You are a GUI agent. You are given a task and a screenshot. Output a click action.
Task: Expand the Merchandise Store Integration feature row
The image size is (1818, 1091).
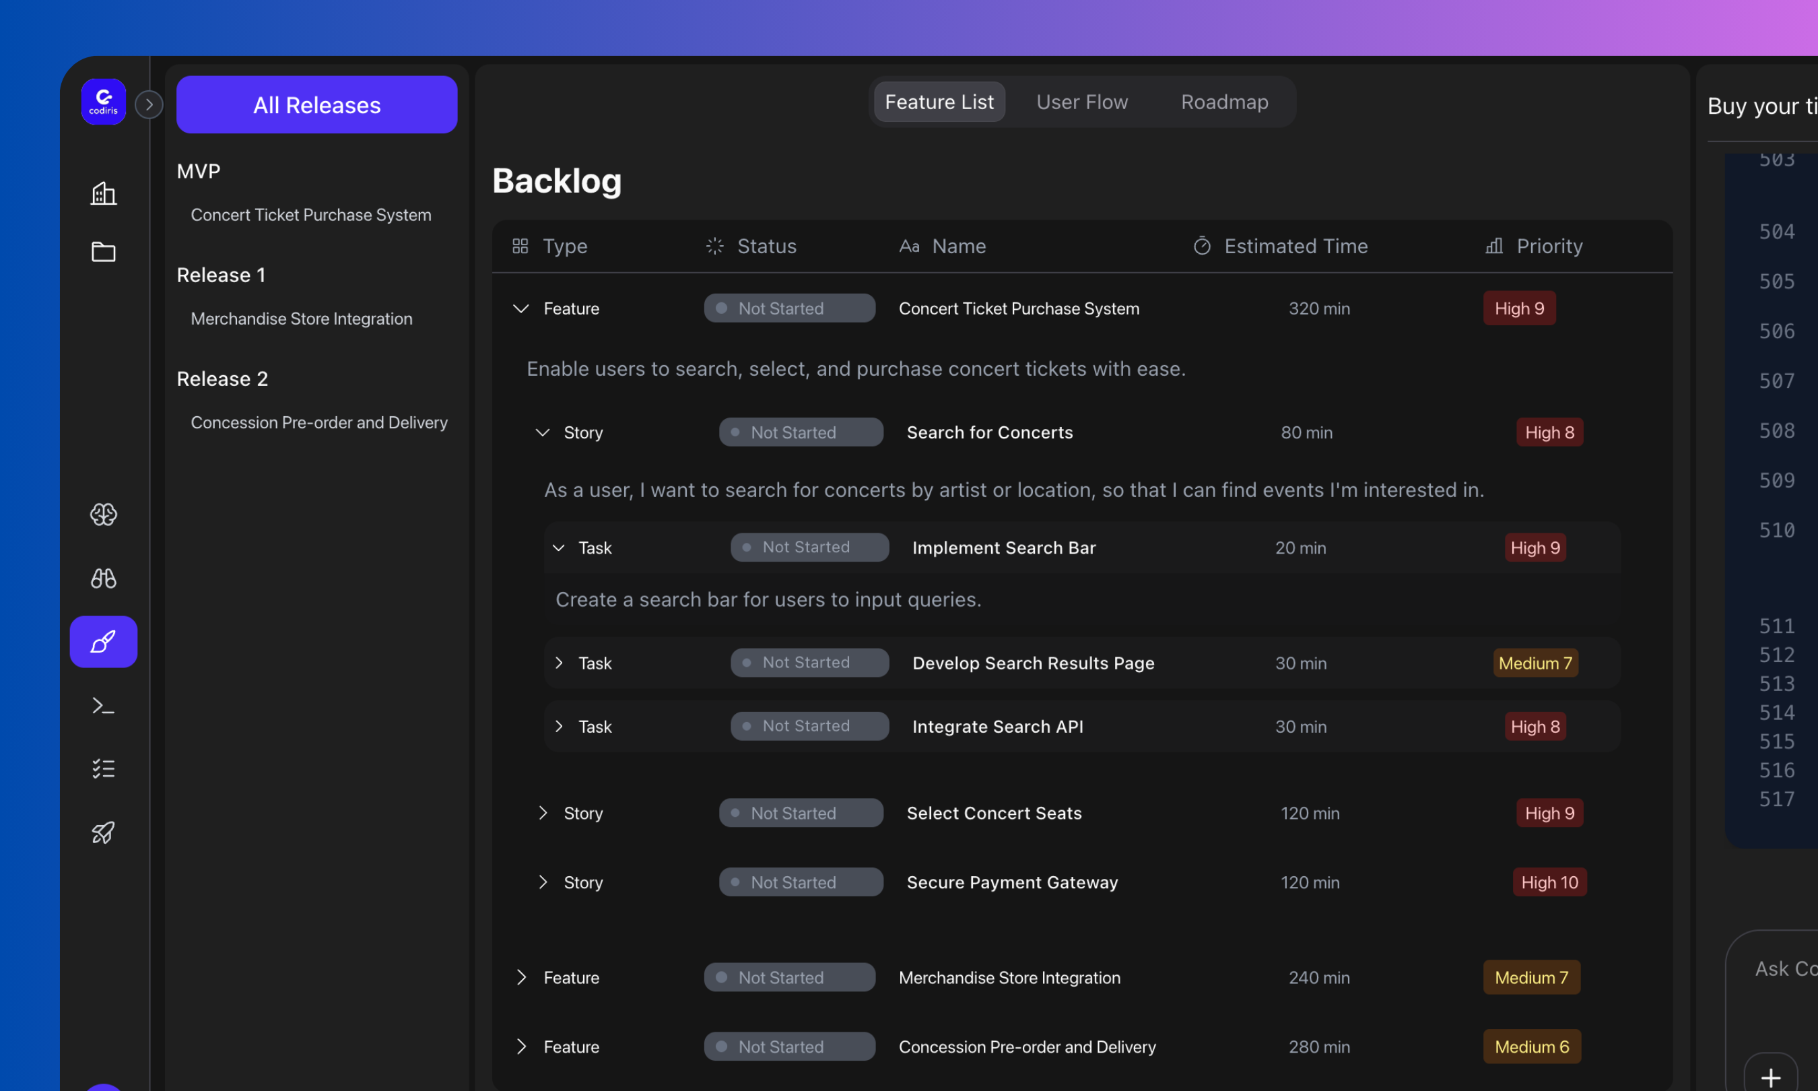(521, 978)
